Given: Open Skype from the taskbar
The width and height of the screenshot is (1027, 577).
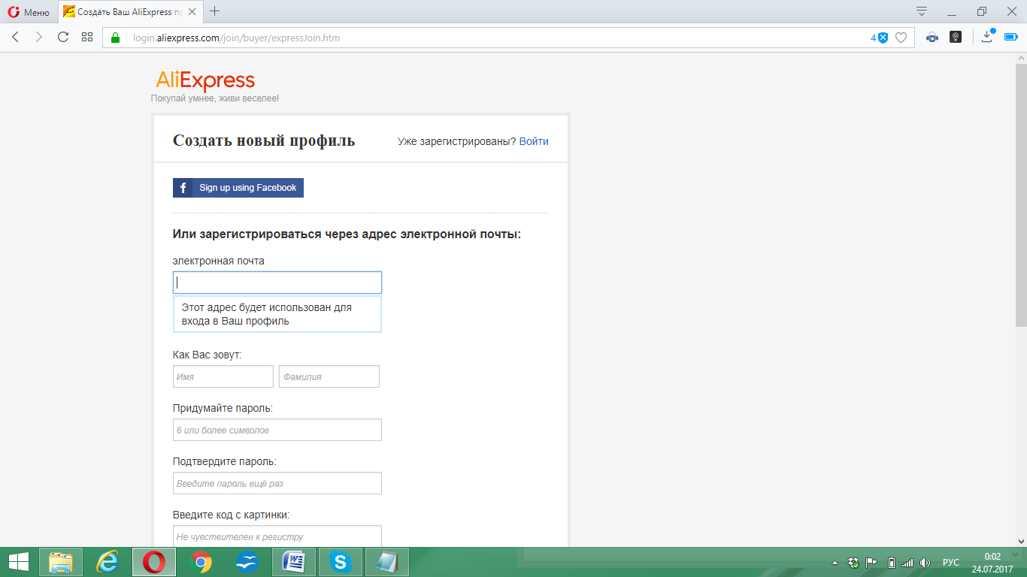Looking at the screenshot, I should [341, 562].
